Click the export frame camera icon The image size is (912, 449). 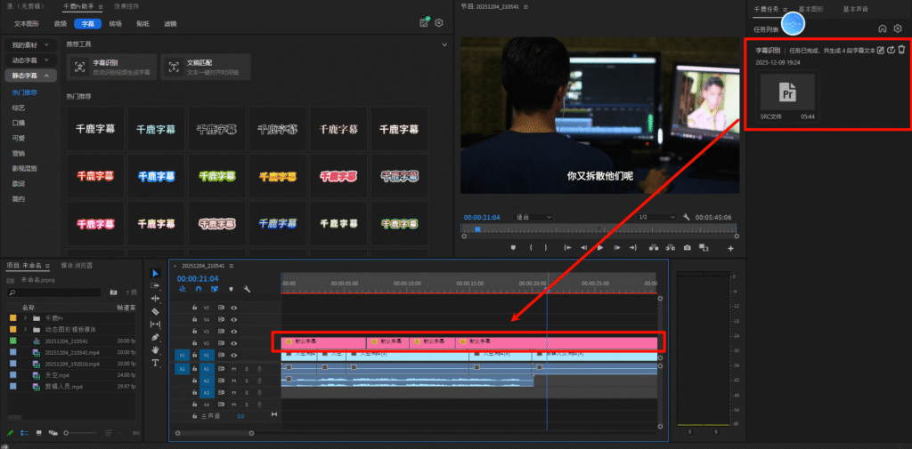[687, 247]
